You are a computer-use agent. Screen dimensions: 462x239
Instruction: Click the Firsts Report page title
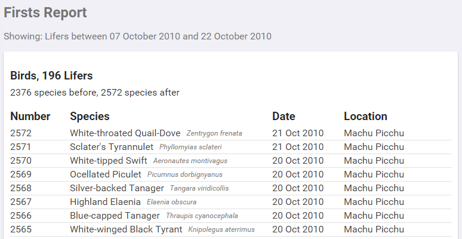pos(45,13)
